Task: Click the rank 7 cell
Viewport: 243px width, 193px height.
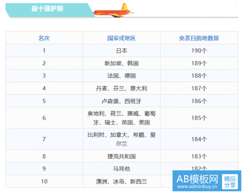Action: (44, 139)
